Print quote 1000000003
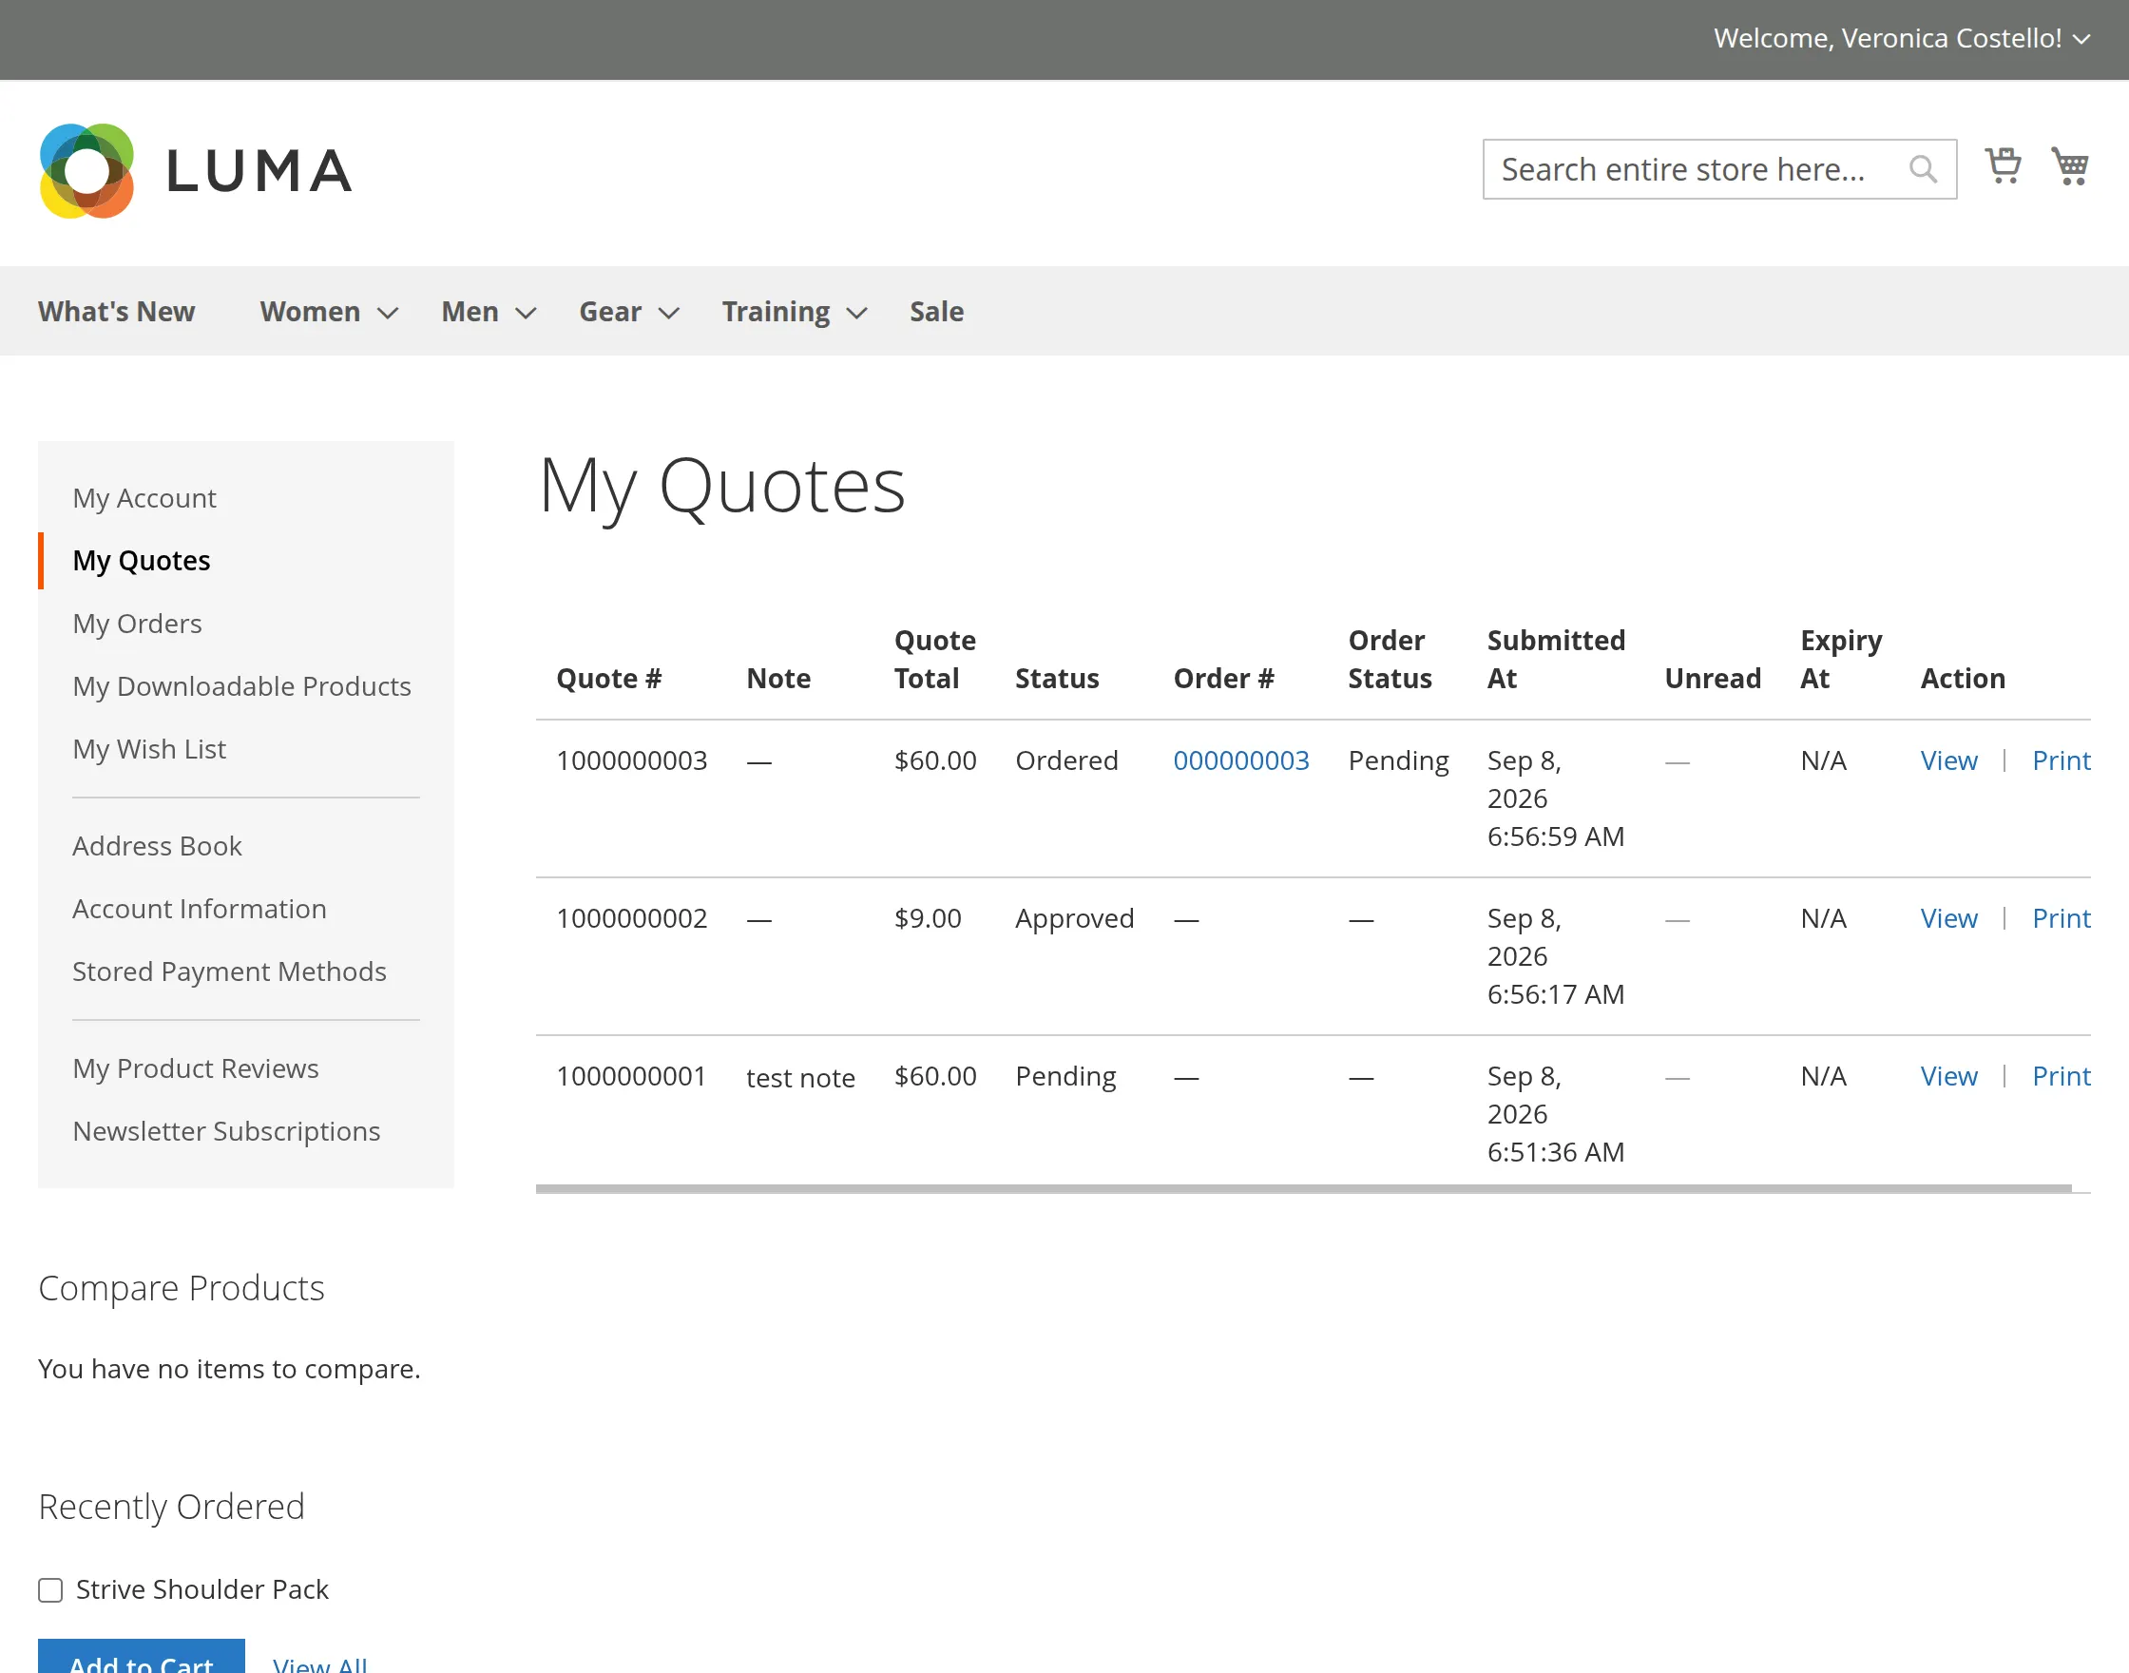2129x1673 pixels. click(2062, 760)
